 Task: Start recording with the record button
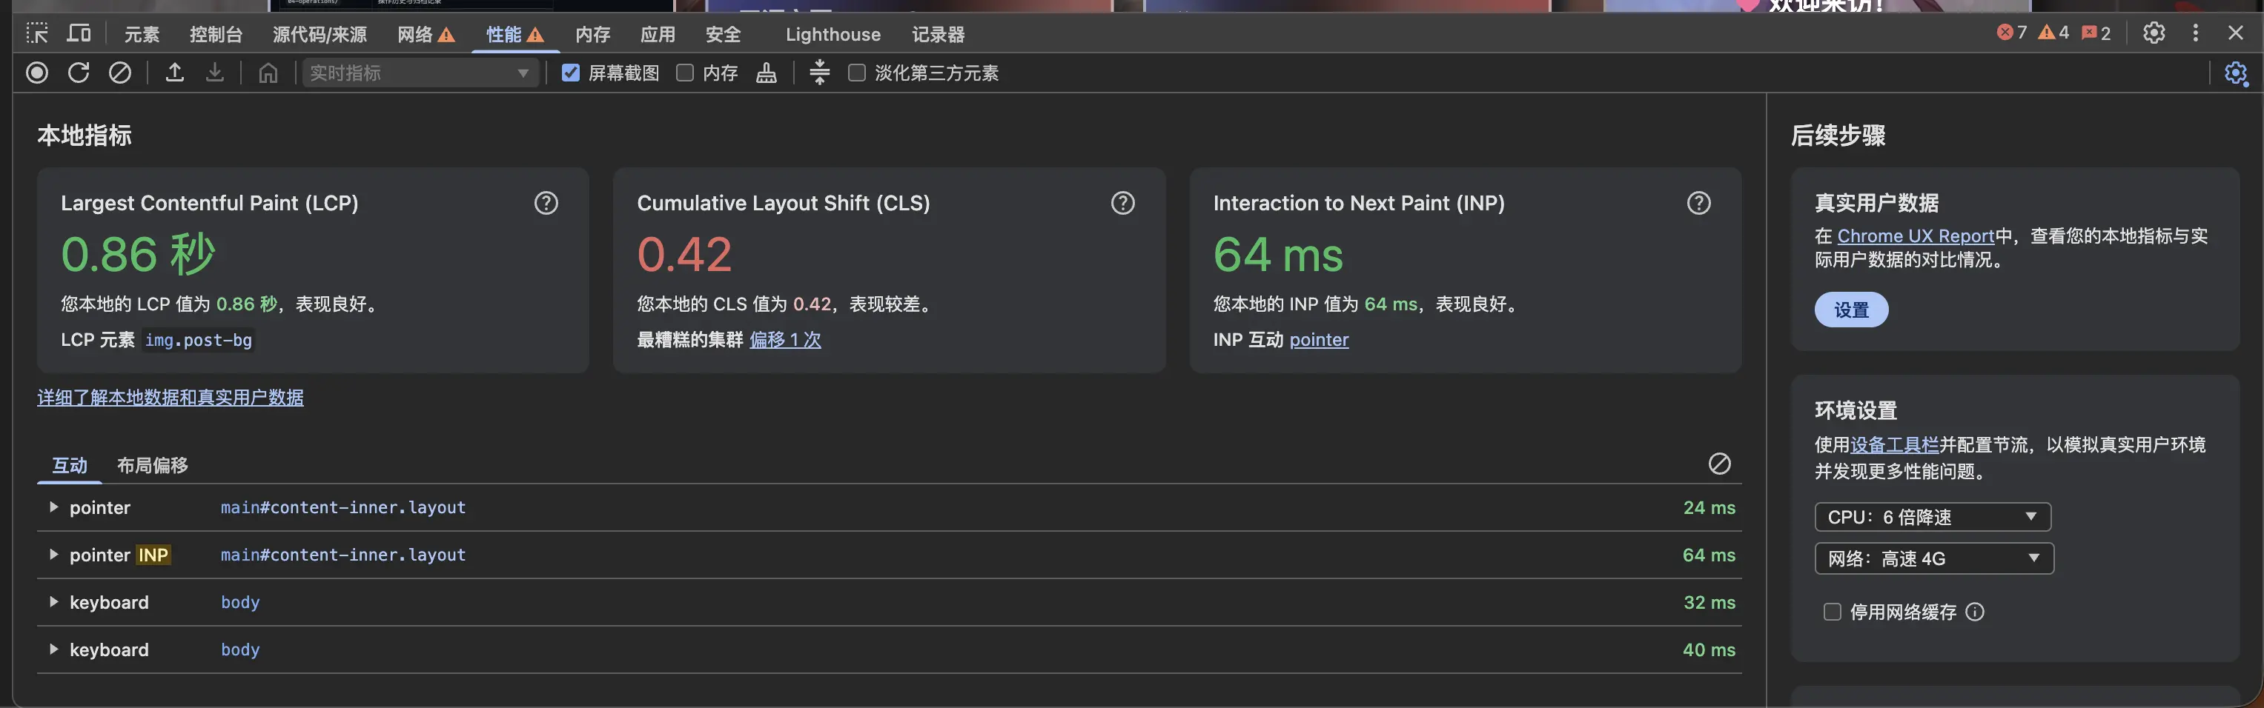[37, 73]
